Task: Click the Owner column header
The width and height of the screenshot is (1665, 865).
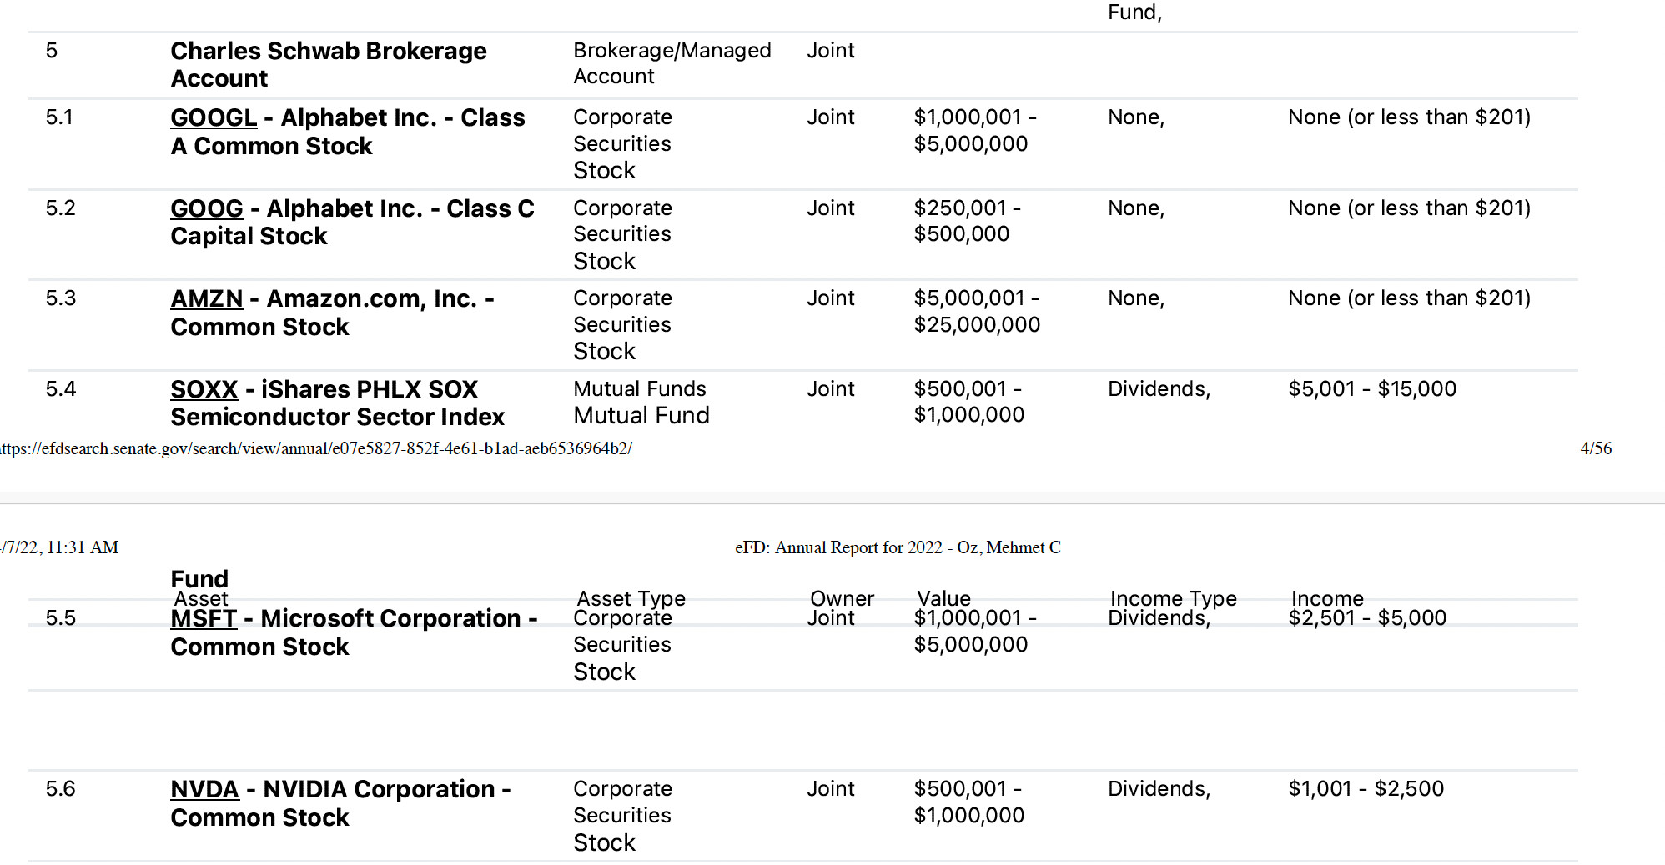Action: coord(842,597)
